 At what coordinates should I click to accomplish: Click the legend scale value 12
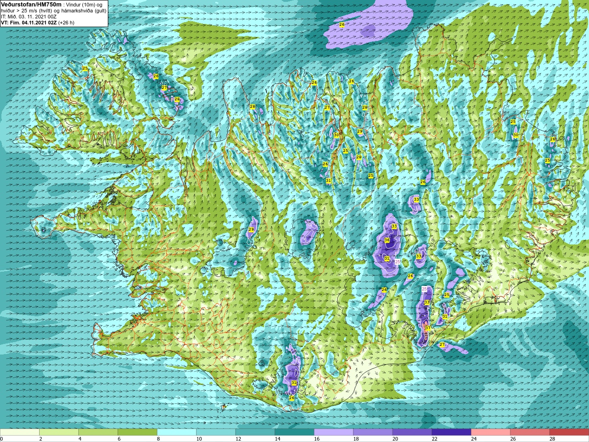[238, 439]
